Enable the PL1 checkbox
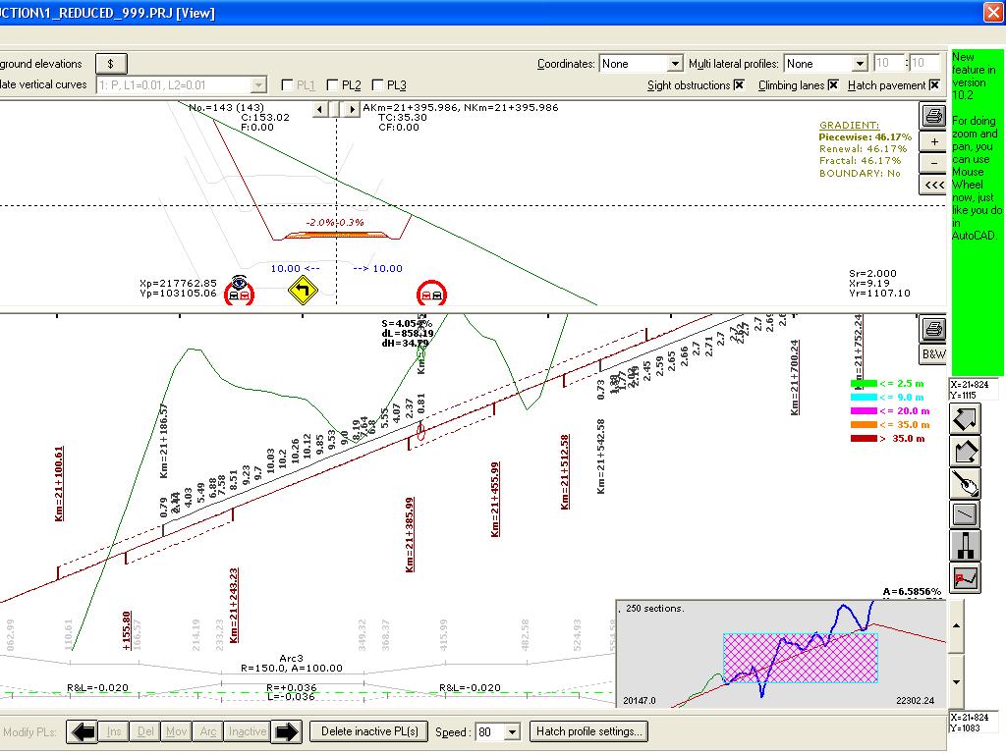Screen dimensions: 1006x754 (x=288, y=85)
